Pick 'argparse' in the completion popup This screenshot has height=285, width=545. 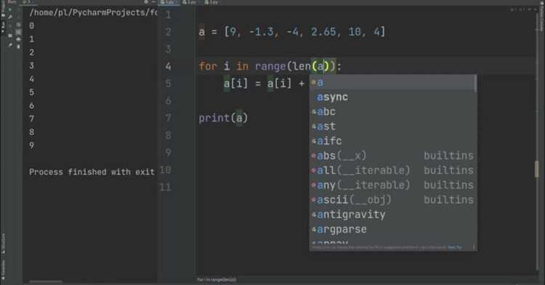click(392, 229)
